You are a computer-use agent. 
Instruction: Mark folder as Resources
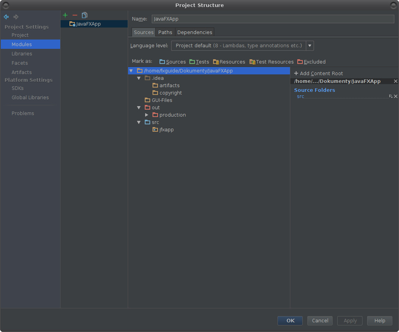(229, 62)
